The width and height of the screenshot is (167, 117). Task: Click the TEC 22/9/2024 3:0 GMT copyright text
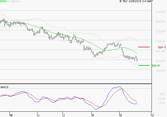[136, 1]
